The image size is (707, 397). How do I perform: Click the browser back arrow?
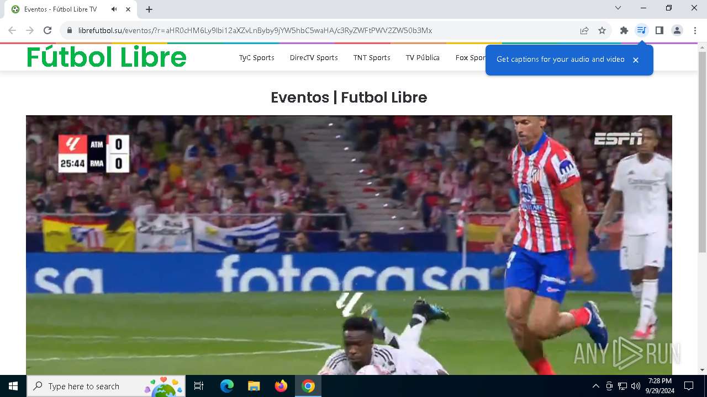point(12,30)
